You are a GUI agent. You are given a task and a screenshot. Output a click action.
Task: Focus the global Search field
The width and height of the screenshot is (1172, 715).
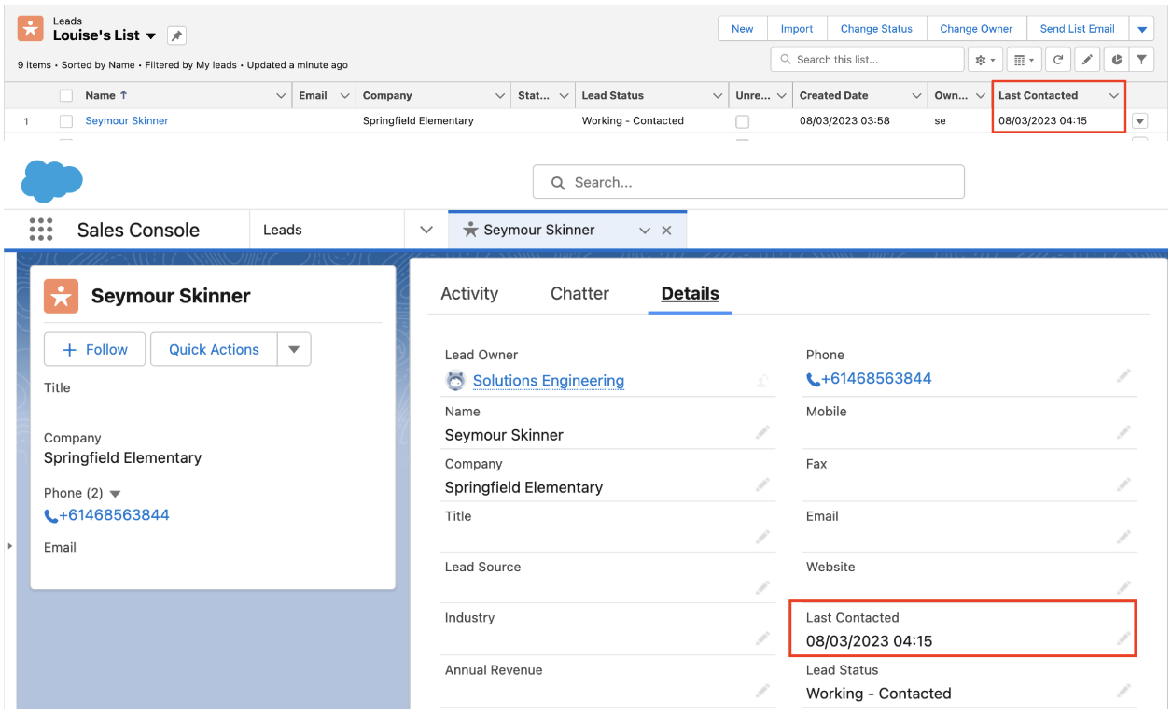pos(748,182)
